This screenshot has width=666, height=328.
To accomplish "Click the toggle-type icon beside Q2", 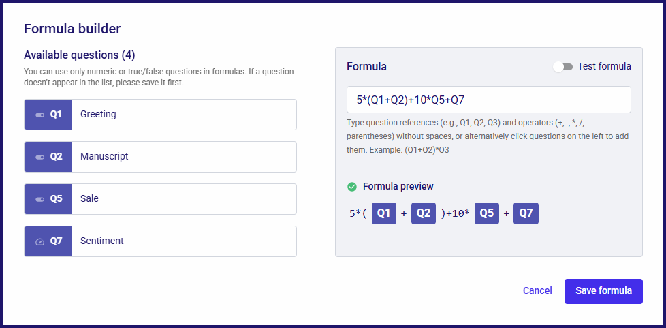I will pyautogui.click(x=40, y=157).
